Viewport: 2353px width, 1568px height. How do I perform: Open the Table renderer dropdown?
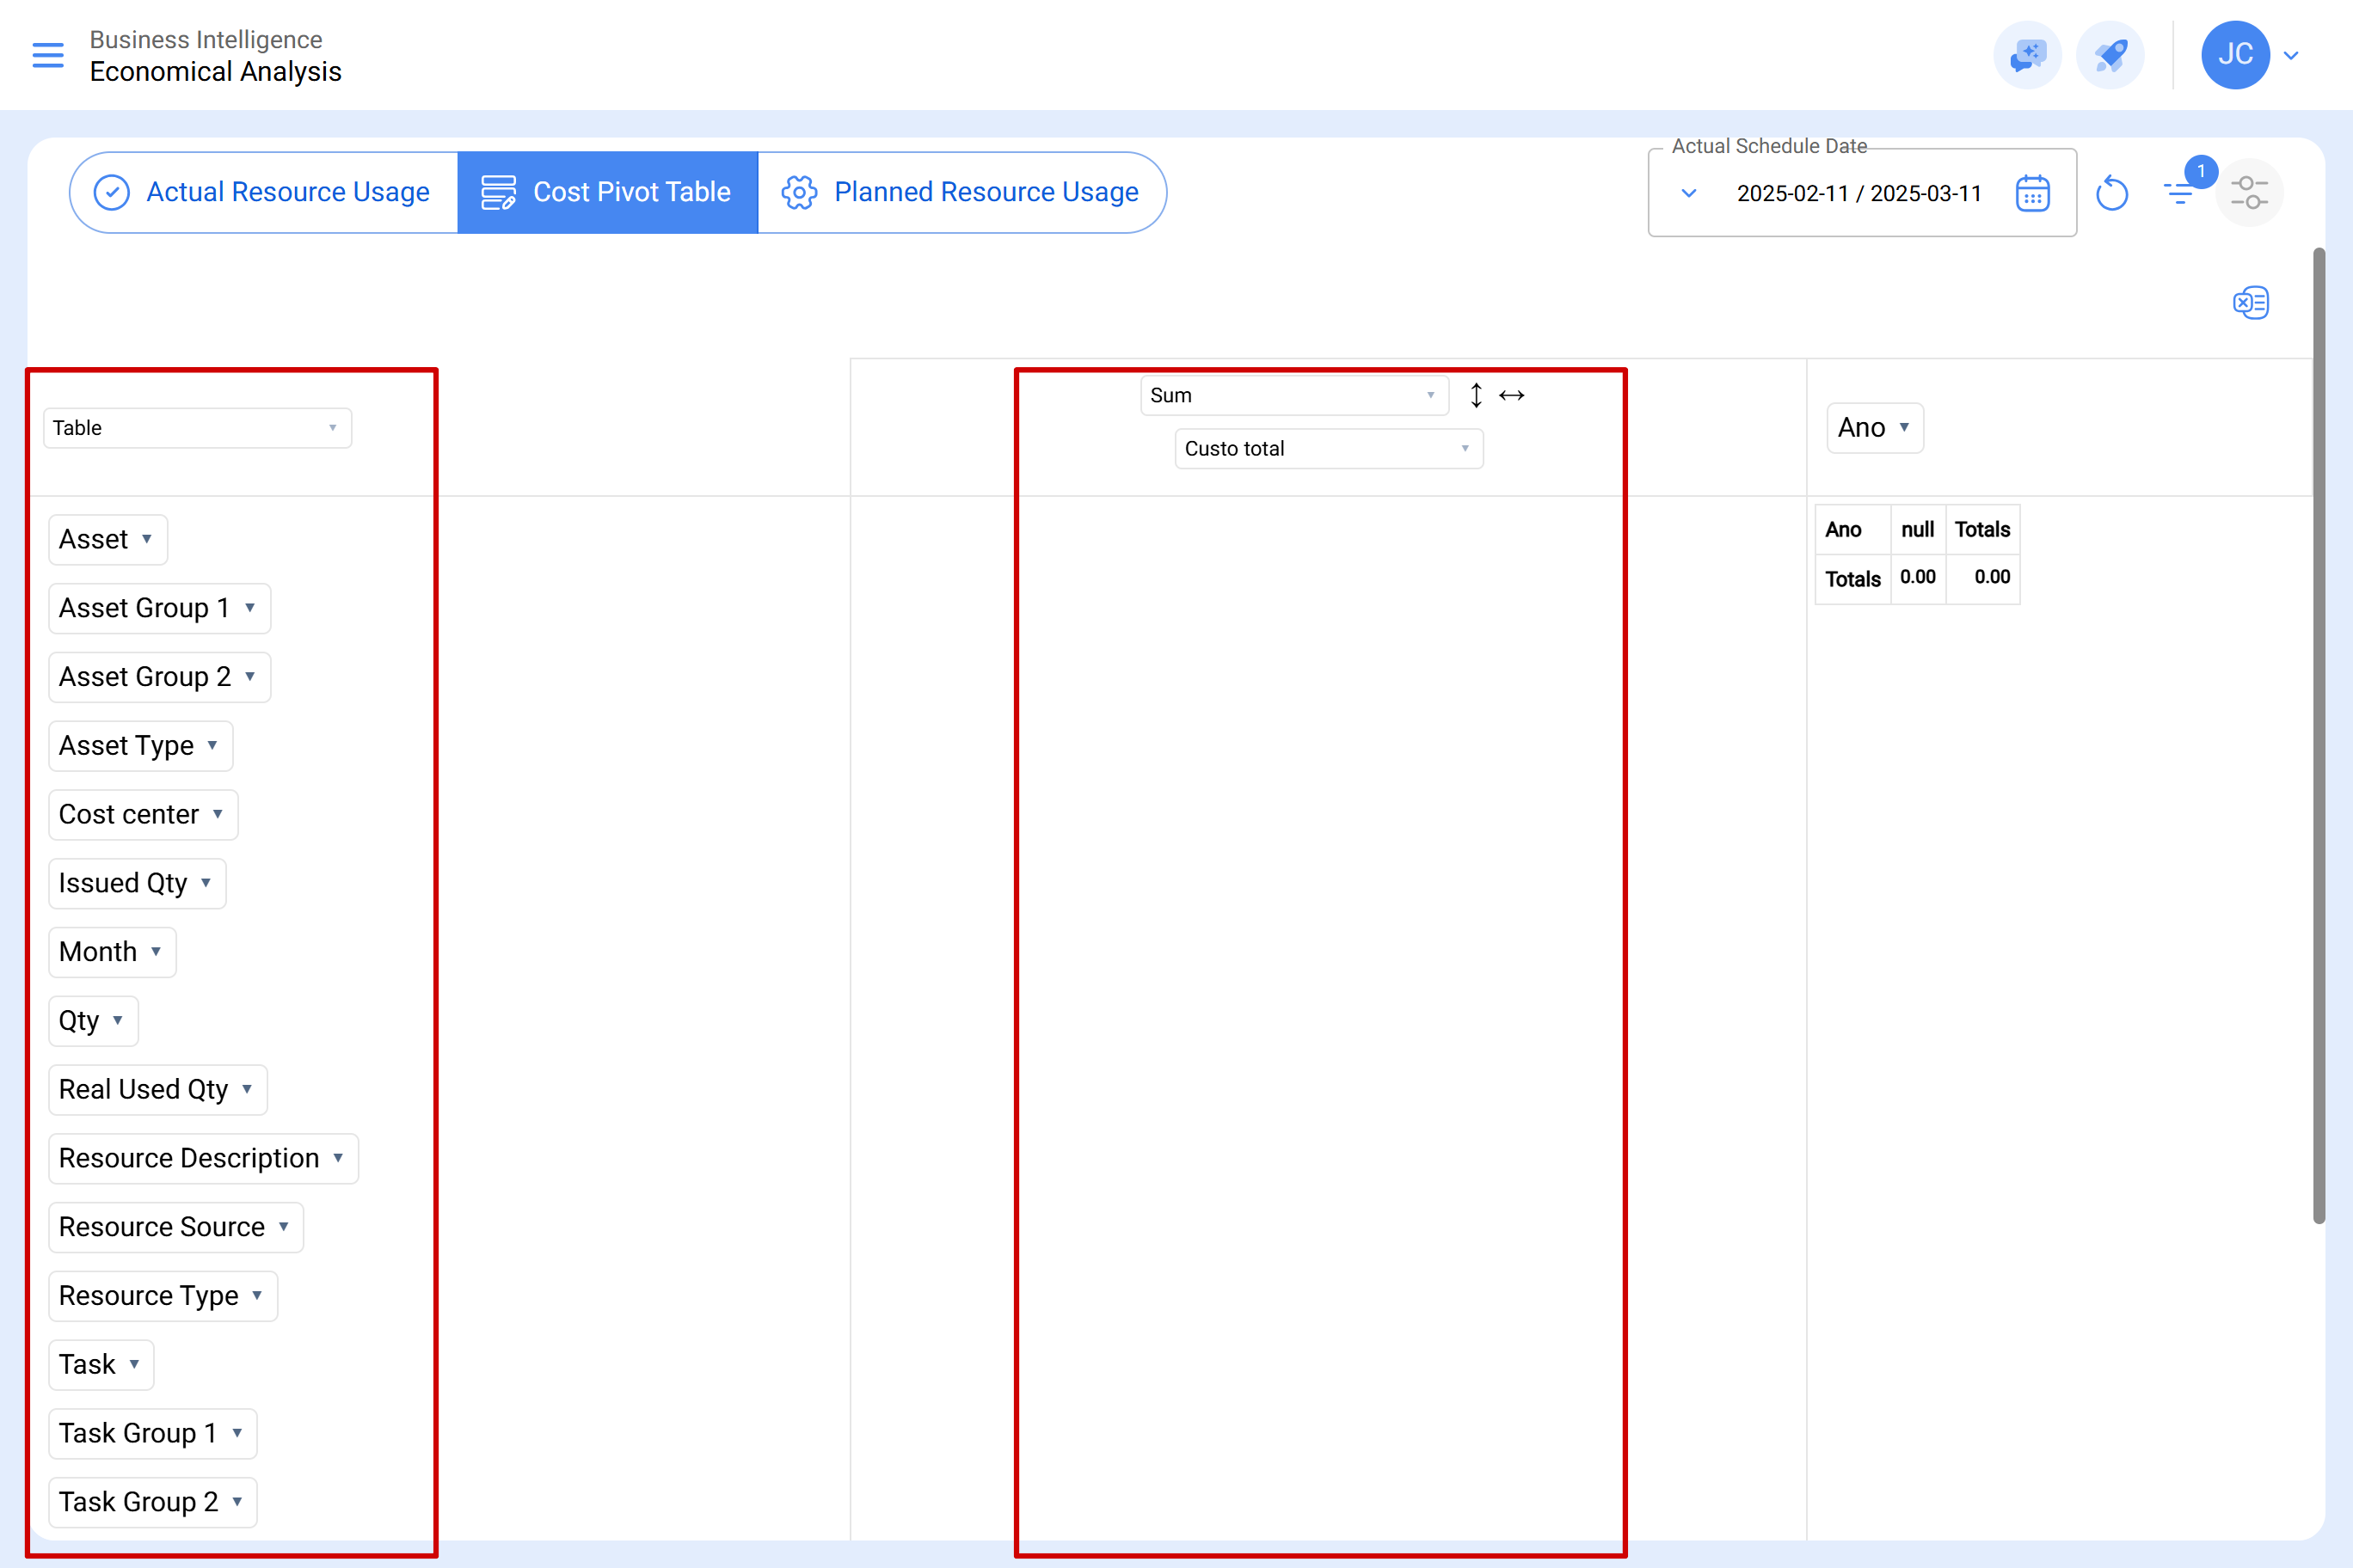197,428
